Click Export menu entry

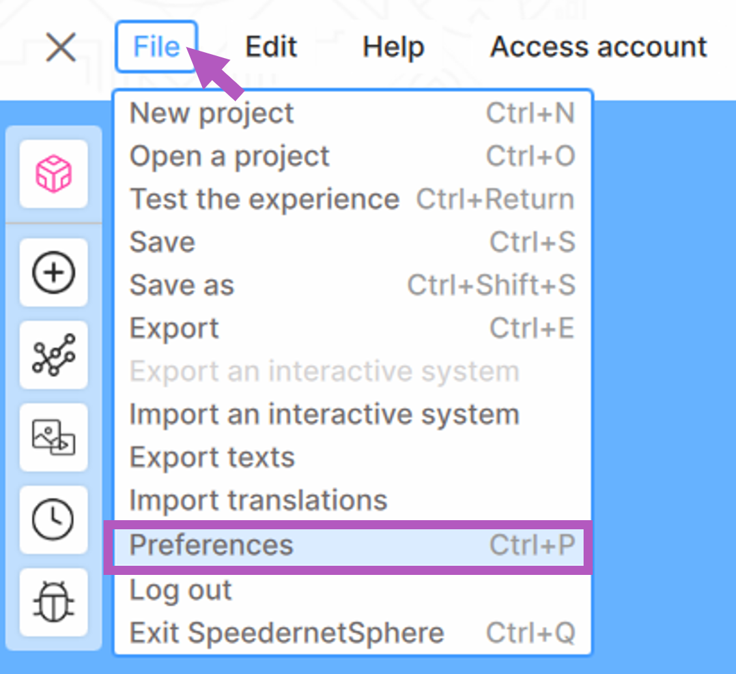point(175,329)
